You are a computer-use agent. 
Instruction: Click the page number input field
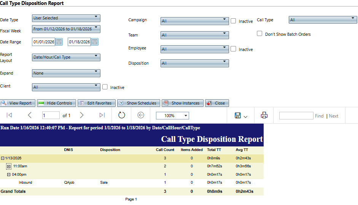51,115
